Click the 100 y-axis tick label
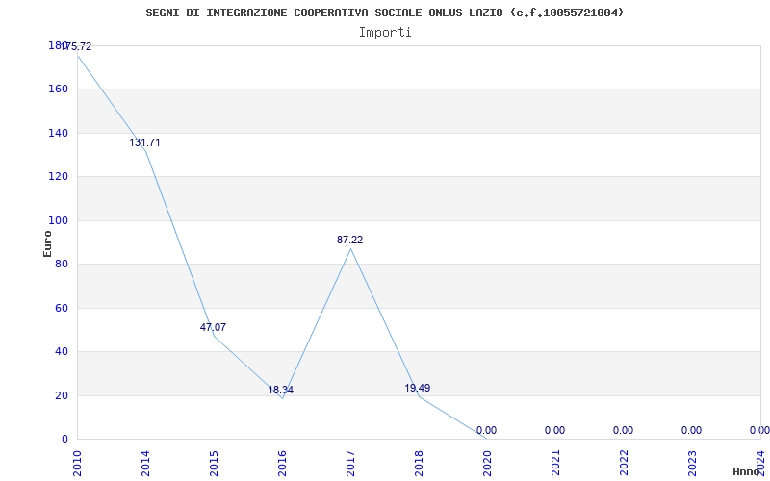 (x=58, y=220)
